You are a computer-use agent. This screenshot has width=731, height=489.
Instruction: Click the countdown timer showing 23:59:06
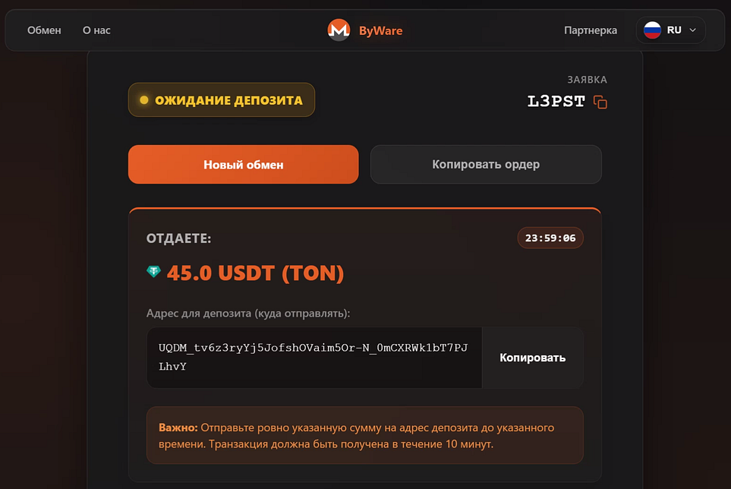(x=550, y=237)
